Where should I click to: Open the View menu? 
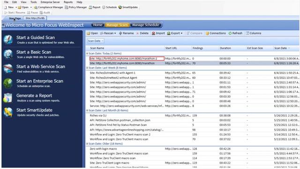[23, 2]
